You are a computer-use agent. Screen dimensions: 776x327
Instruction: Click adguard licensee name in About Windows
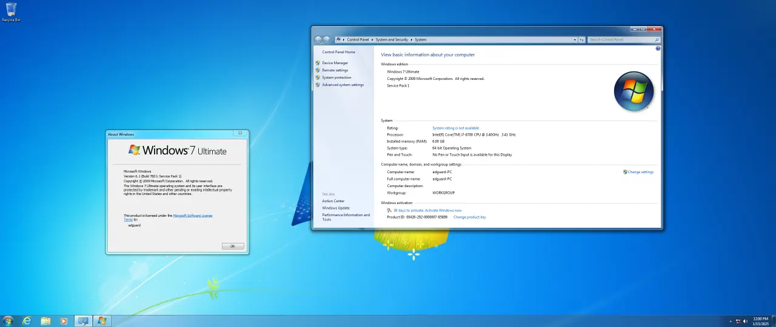click(x=135, y=225)
